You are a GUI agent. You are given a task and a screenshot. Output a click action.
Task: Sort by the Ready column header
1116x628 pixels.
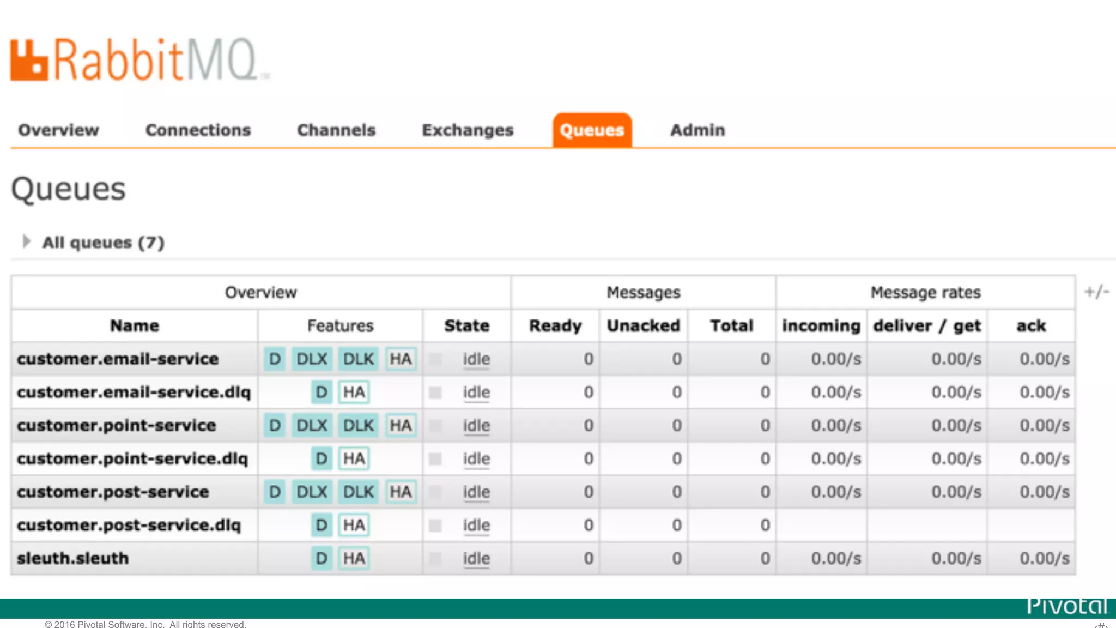[x=555, y=326]
